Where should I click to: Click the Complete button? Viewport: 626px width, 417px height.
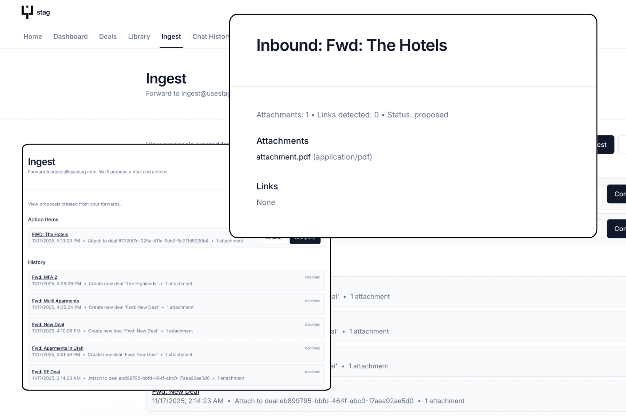pos(305,239)
